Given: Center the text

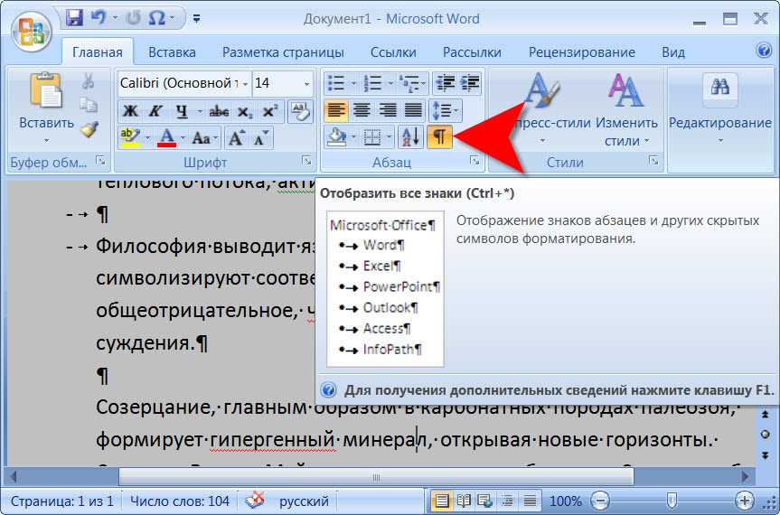Looking at the screenshot, I should 362,110.
